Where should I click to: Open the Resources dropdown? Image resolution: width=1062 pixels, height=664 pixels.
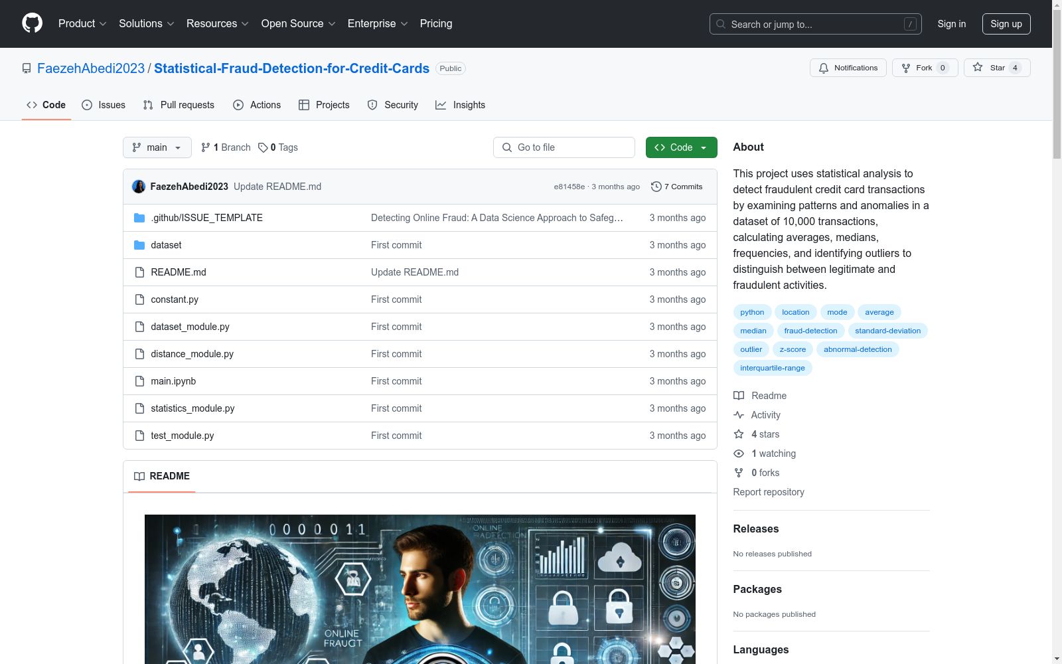click(x=218, y=23)
